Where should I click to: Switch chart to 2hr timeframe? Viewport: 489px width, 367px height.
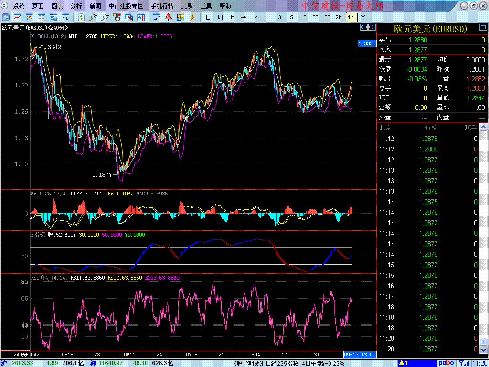click(x=339, y=17)
